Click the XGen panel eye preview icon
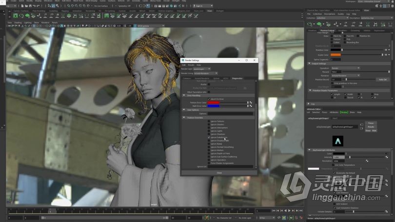Image resolution: width=395 pixels, height=222 pixels. [x=310, y=24]
